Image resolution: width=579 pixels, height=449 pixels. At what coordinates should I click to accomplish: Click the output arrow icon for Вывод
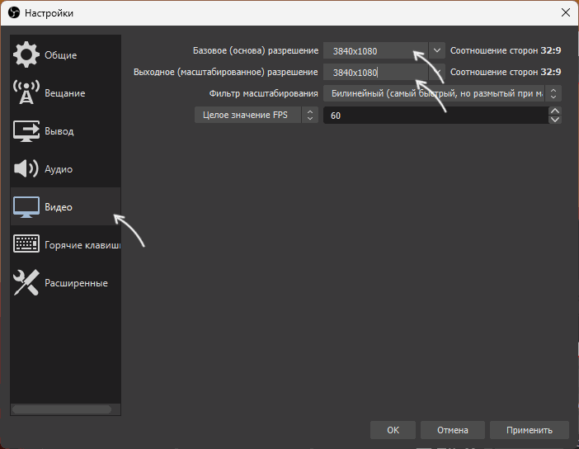26,131
